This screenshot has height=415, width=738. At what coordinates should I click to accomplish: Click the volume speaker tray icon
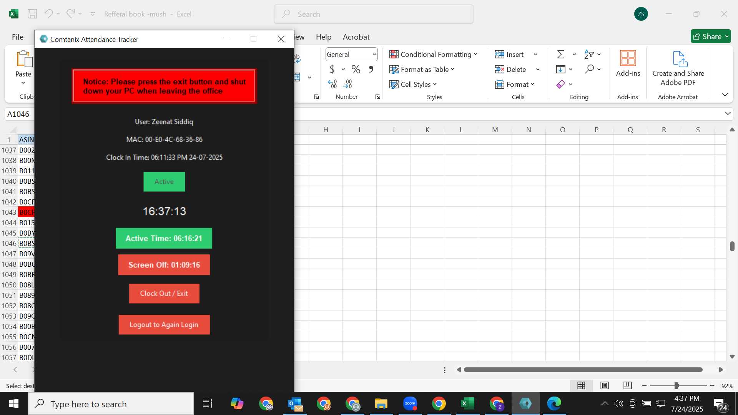click(x=618, y=403)
